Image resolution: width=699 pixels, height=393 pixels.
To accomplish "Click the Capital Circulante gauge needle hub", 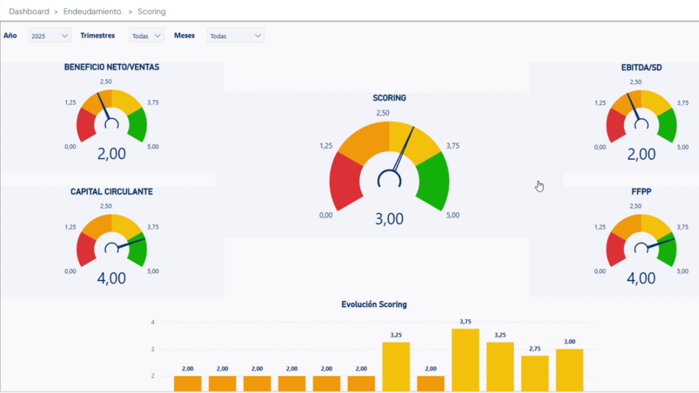I will 111,249.
